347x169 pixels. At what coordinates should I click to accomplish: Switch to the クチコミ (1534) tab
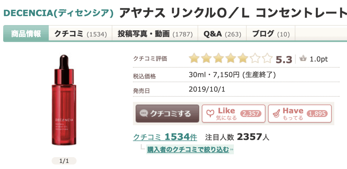coord(80,34)
